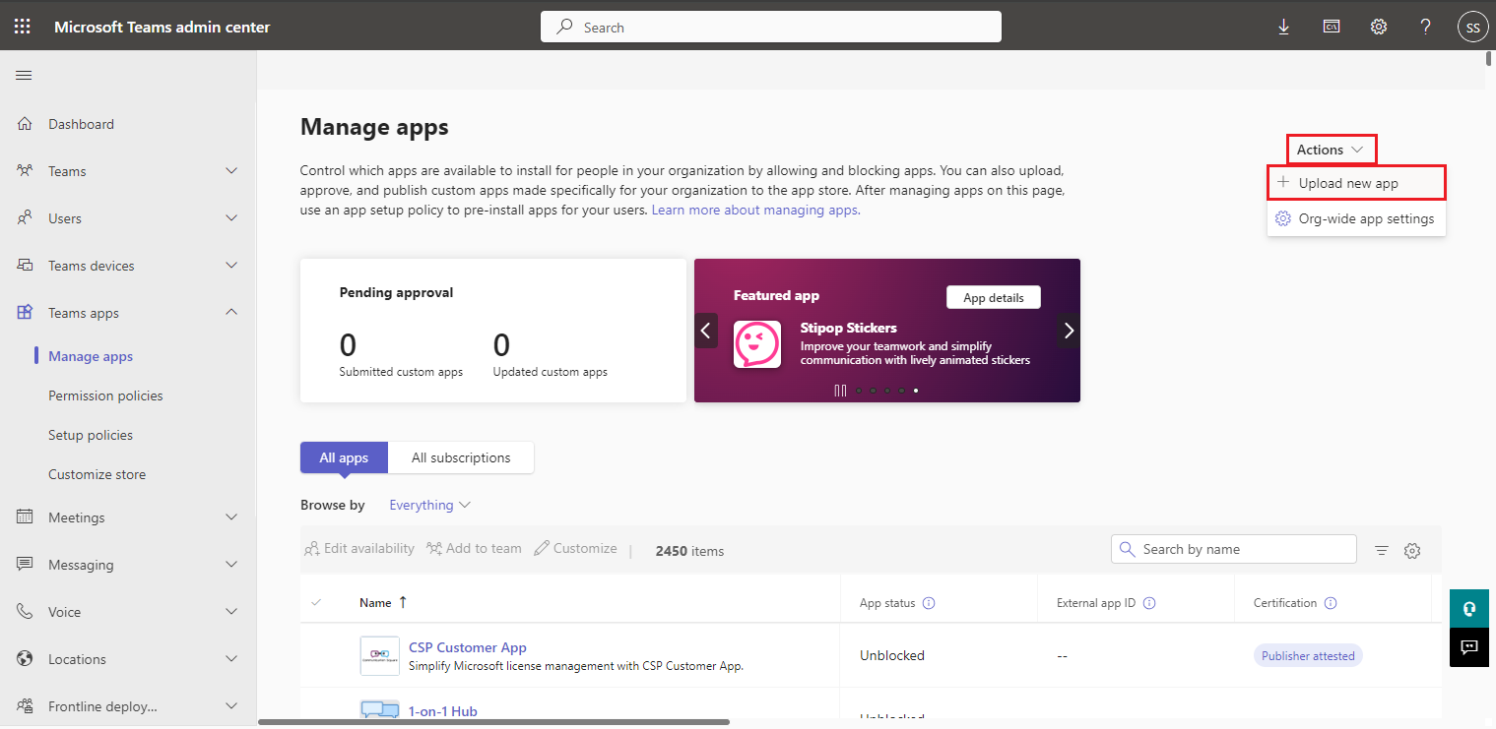Expand the Locations chevron
Image resolution: width=1496 pixels, height=729 pixels.
231,659
